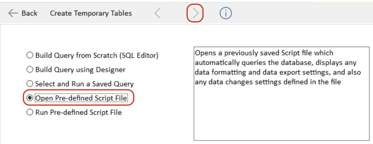Screen dimensions: 373x144
Task: Click the Back text label
Action: [29, 13]
